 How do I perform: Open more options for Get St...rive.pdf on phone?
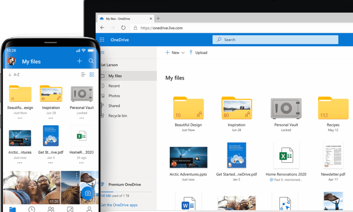[50, 163]
